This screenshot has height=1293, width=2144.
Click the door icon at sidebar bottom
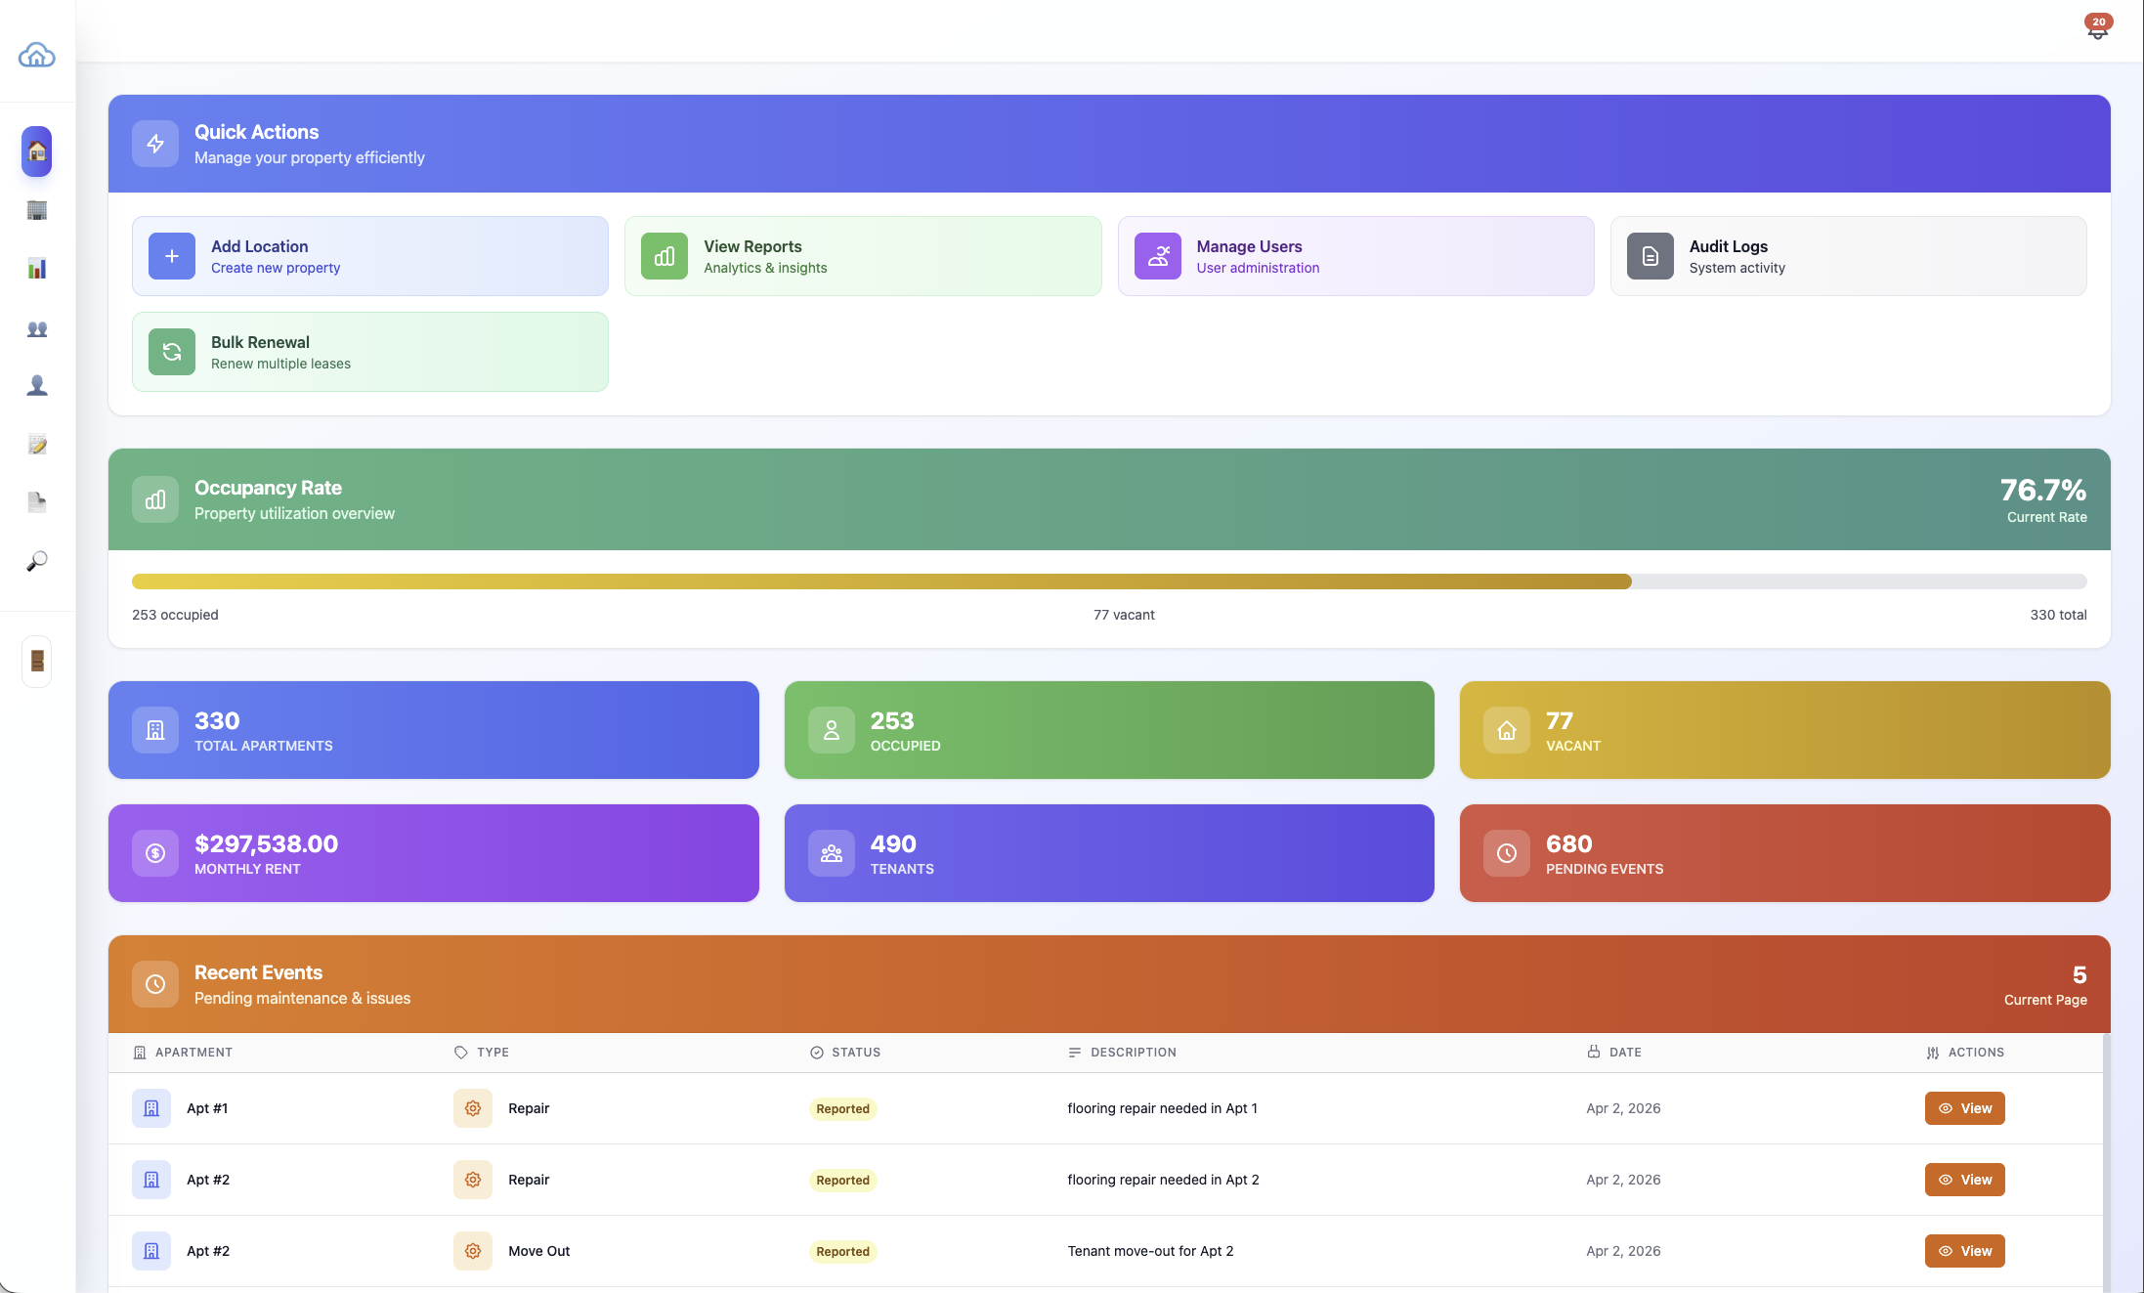[x=36, y=662]
